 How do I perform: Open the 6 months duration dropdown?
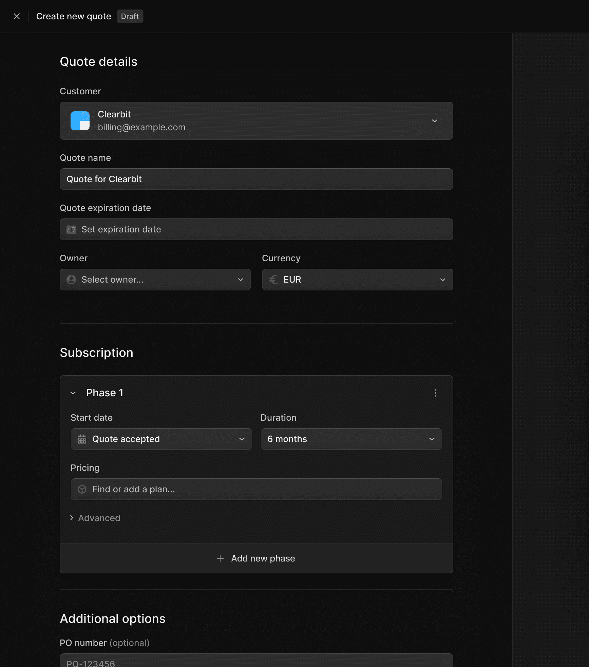(x=351, y=439)
